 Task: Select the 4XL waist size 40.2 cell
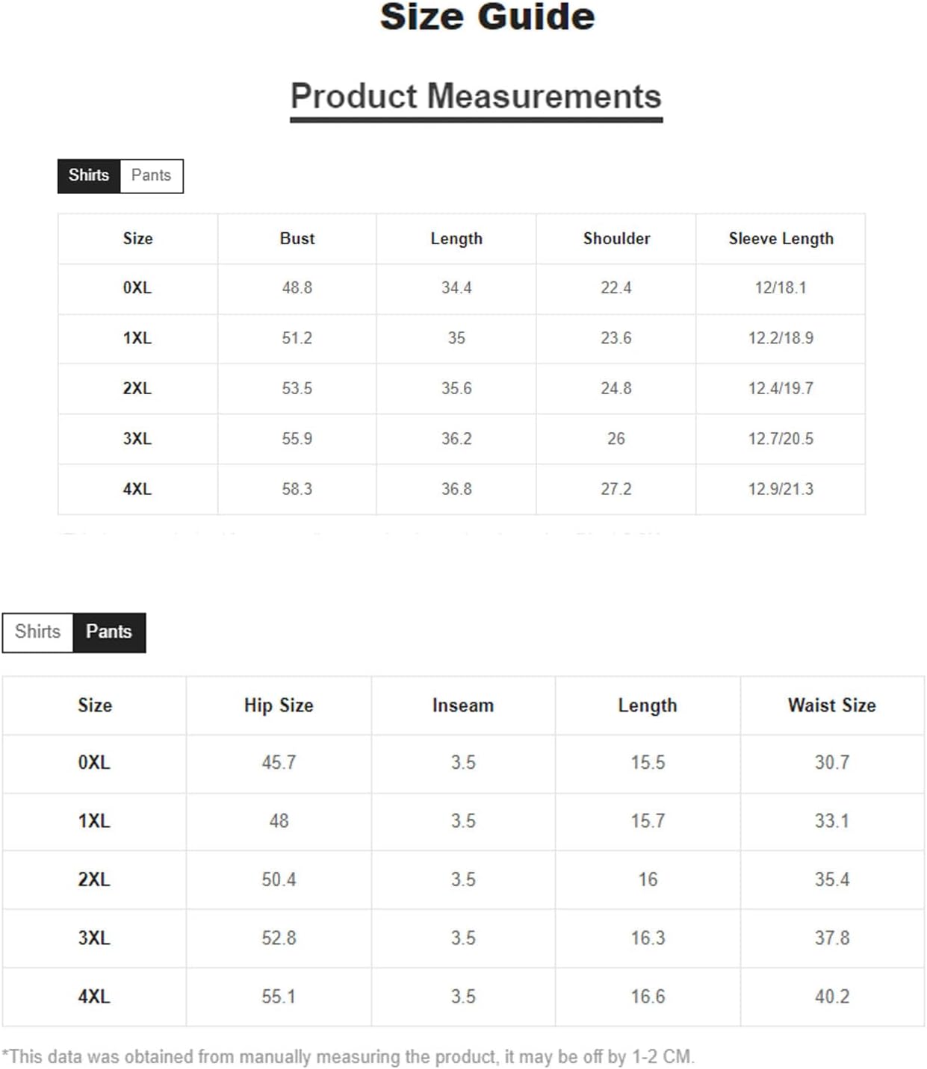832,997
